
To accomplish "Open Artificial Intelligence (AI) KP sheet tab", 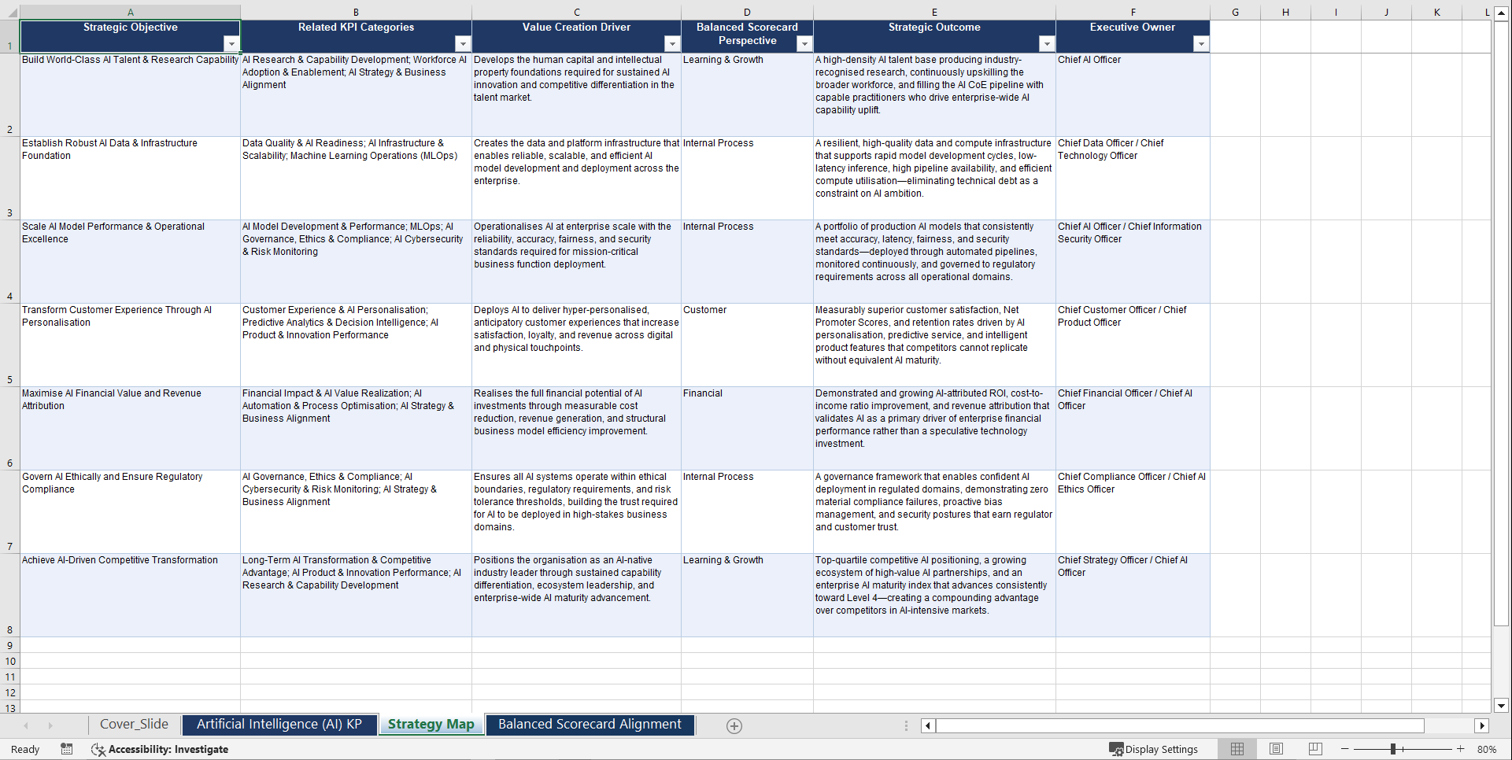I will [279, 725].
